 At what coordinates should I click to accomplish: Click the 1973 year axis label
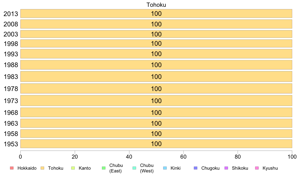(11, 101)
